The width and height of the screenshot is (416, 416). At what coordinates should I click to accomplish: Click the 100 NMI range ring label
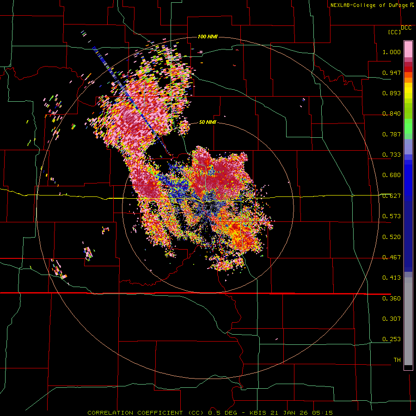coord(208,37)
